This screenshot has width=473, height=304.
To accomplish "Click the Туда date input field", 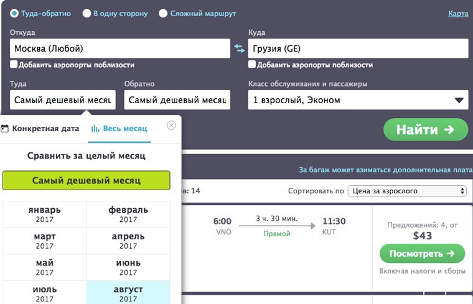I will click(x=63, y=99).
